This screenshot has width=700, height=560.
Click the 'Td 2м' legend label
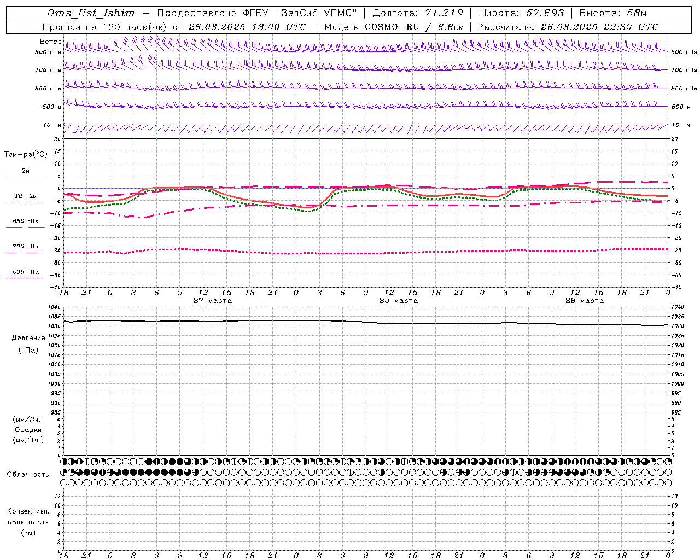click(x=26, y=196)
